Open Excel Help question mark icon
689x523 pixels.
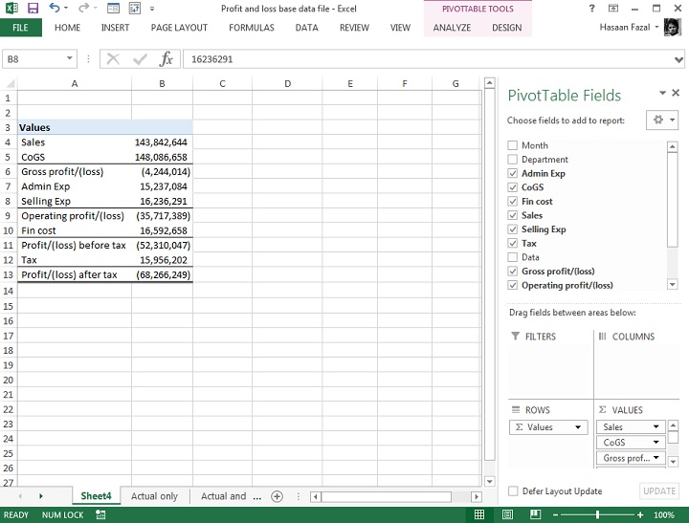click(591, 9)
